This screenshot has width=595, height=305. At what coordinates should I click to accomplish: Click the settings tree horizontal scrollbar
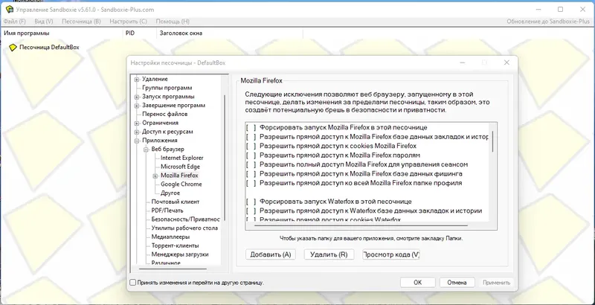click(x=173, y=269)
